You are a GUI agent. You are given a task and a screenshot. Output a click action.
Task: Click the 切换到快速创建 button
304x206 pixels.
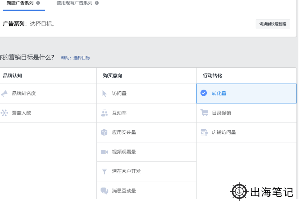(273, 24)
